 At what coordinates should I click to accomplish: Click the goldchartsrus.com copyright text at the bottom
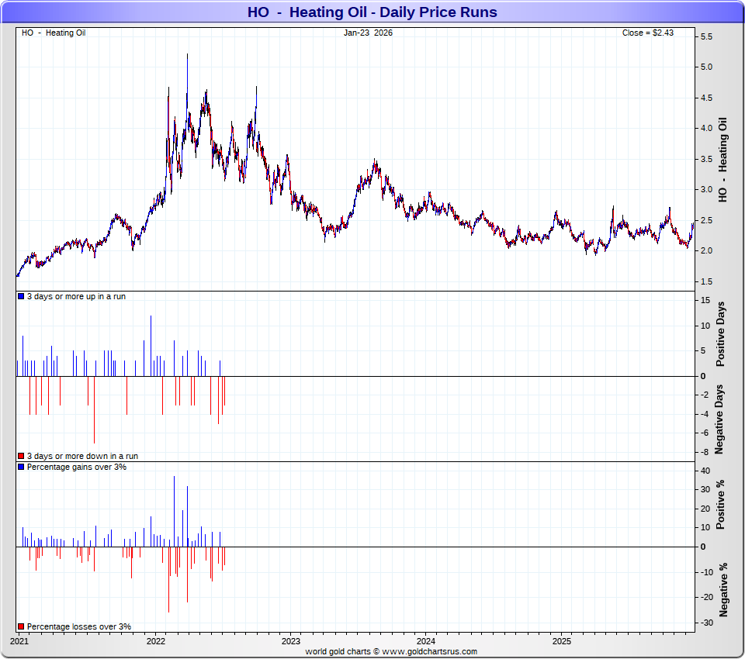coord(391,651)
